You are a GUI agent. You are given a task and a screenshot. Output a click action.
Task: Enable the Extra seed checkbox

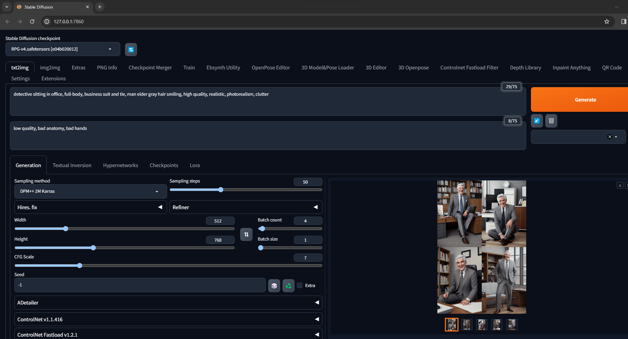click(300, 285)
